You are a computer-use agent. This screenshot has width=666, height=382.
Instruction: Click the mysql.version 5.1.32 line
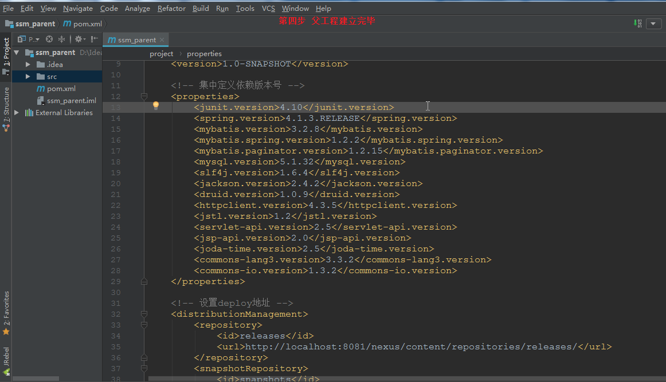click(x=300, y=162)
